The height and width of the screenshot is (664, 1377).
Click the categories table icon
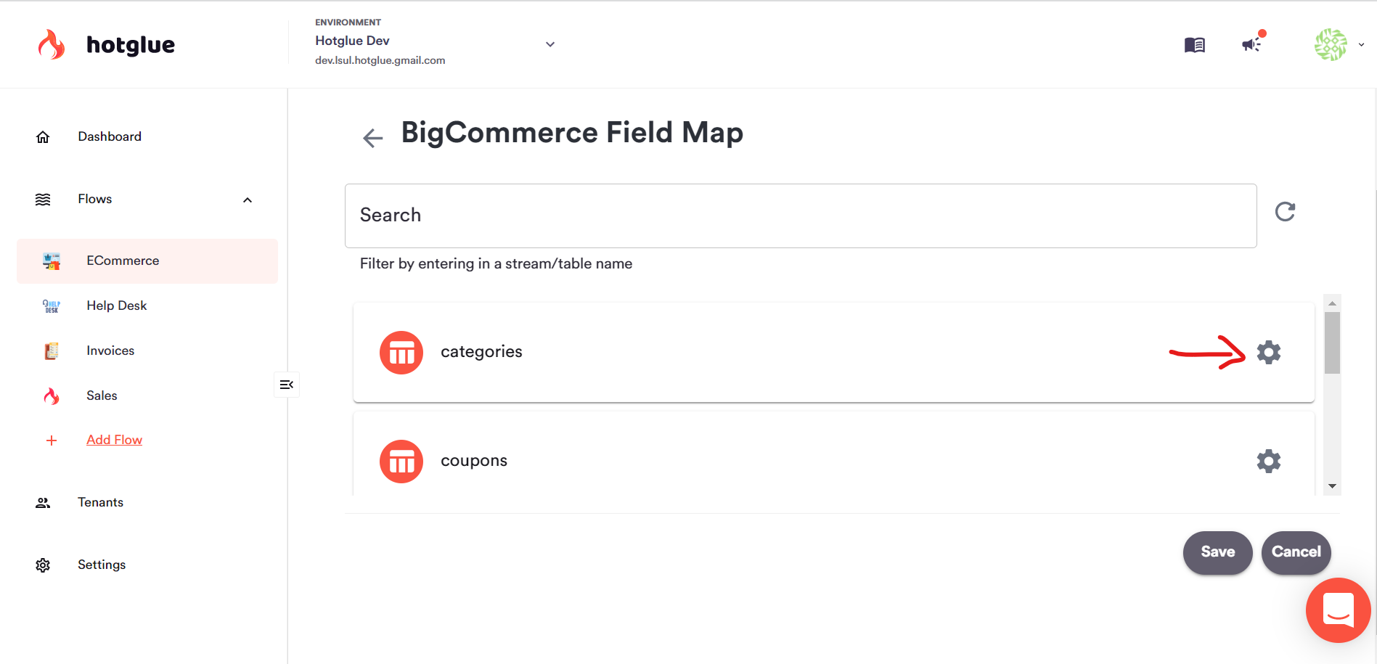(401, 353)
